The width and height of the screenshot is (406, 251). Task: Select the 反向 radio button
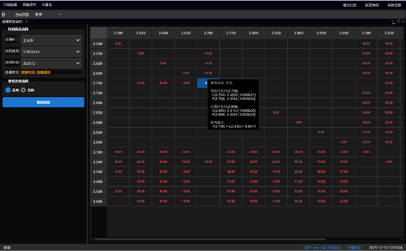[x=24, y=90]
